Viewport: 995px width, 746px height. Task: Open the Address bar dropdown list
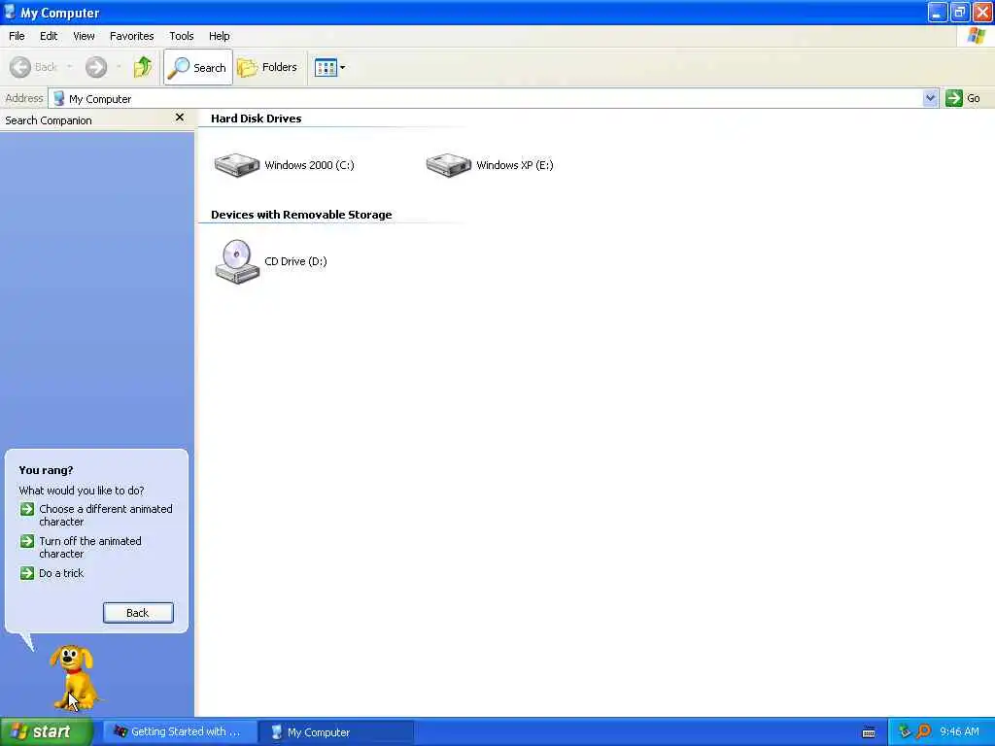tap(930, 98)
